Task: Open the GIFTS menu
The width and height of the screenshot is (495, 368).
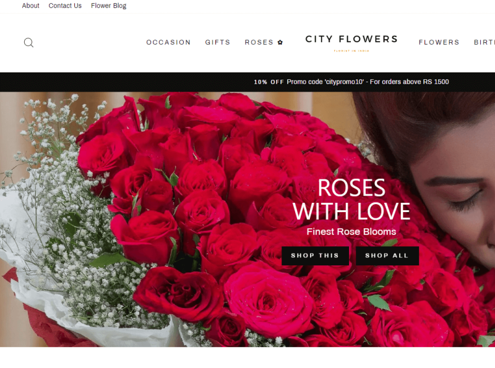Action: point(217,42)
